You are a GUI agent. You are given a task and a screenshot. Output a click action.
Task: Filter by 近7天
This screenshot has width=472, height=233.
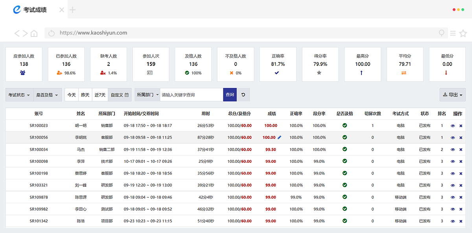100,95
